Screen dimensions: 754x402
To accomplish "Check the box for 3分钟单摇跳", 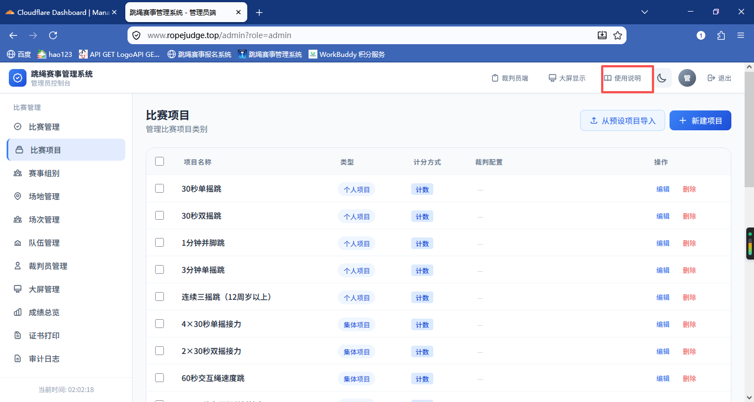I will pyautogui.click(x=160, y=269).
